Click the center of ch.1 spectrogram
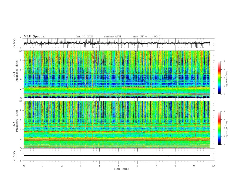 click(118, 74)
